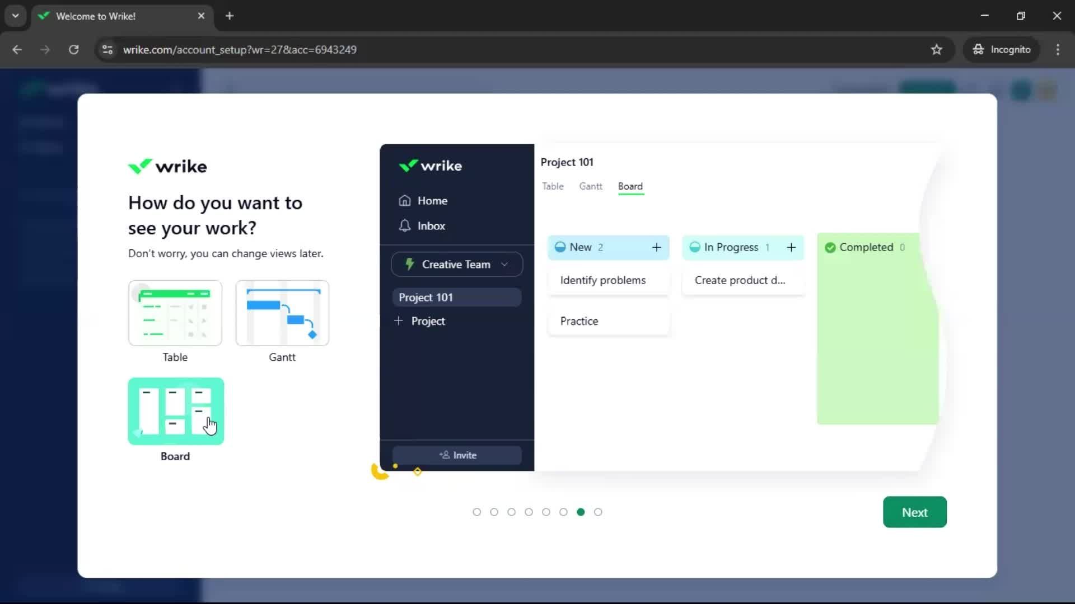Reload the page
This screenshot has width=1075, height=604.
[x=73, y=50]
